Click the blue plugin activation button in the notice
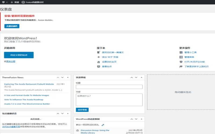Viewport: 215px width, 134px height. tap(12, 26)
